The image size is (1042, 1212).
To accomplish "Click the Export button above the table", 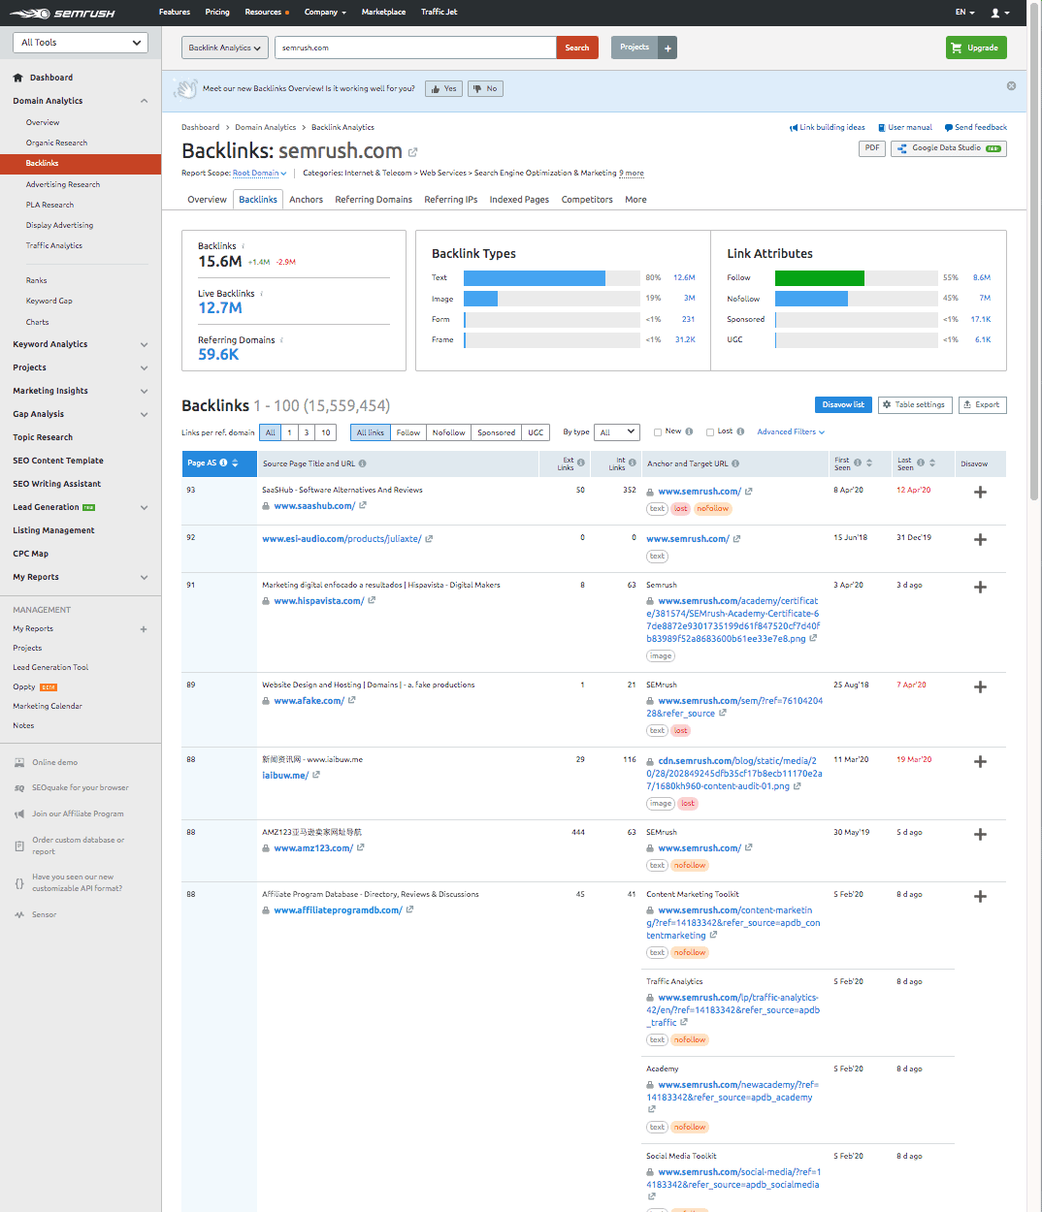I will pos(982,405).
